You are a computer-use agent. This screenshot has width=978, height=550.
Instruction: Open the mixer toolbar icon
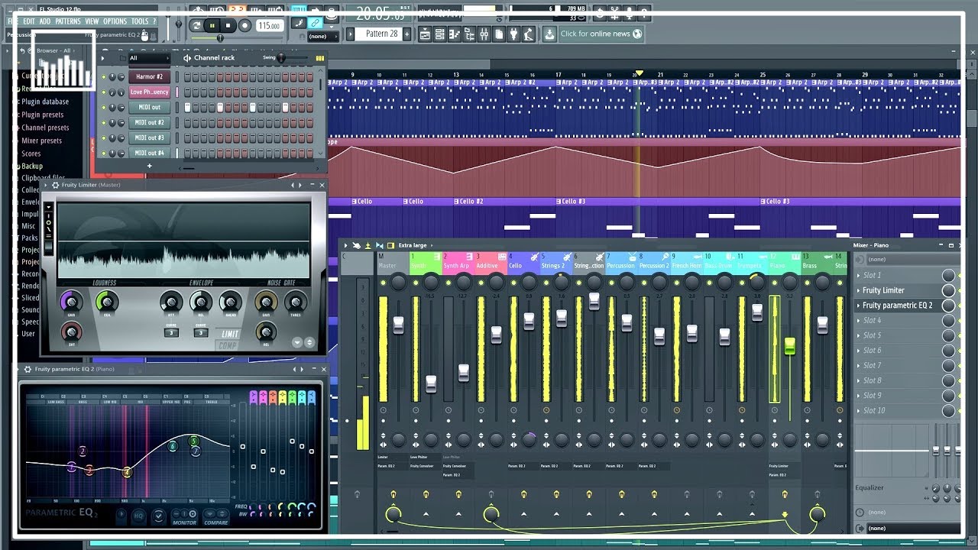coord(484,34)
